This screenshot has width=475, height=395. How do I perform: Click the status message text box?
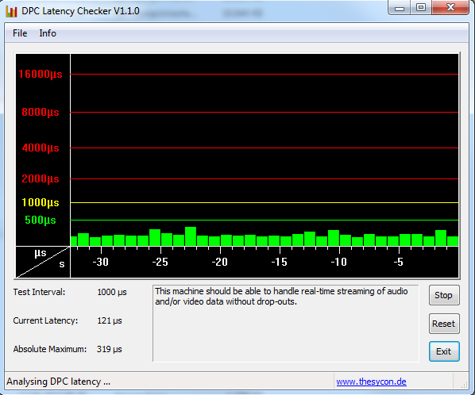pos(286,323)
